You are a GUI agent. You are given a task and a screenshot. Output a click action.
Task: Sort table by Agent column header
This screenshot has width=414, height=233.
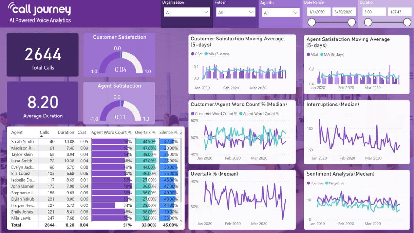pos(17,132)
